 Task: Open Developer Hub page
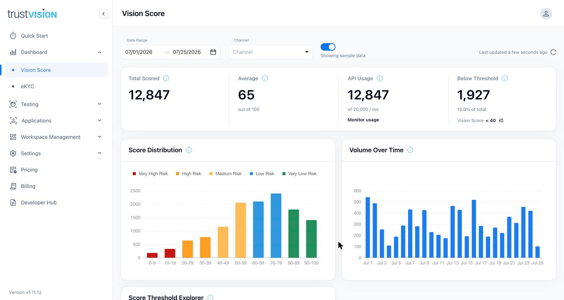pos(56,202)
